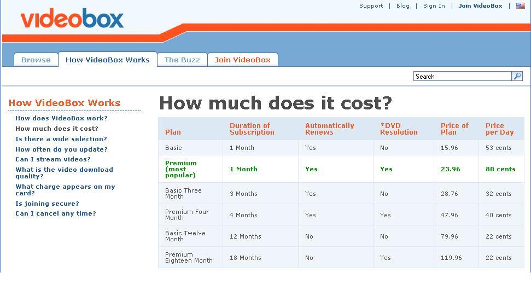Open the Browse tab
The width and height of the screenshot is (531, 284).
click(36, 60)
